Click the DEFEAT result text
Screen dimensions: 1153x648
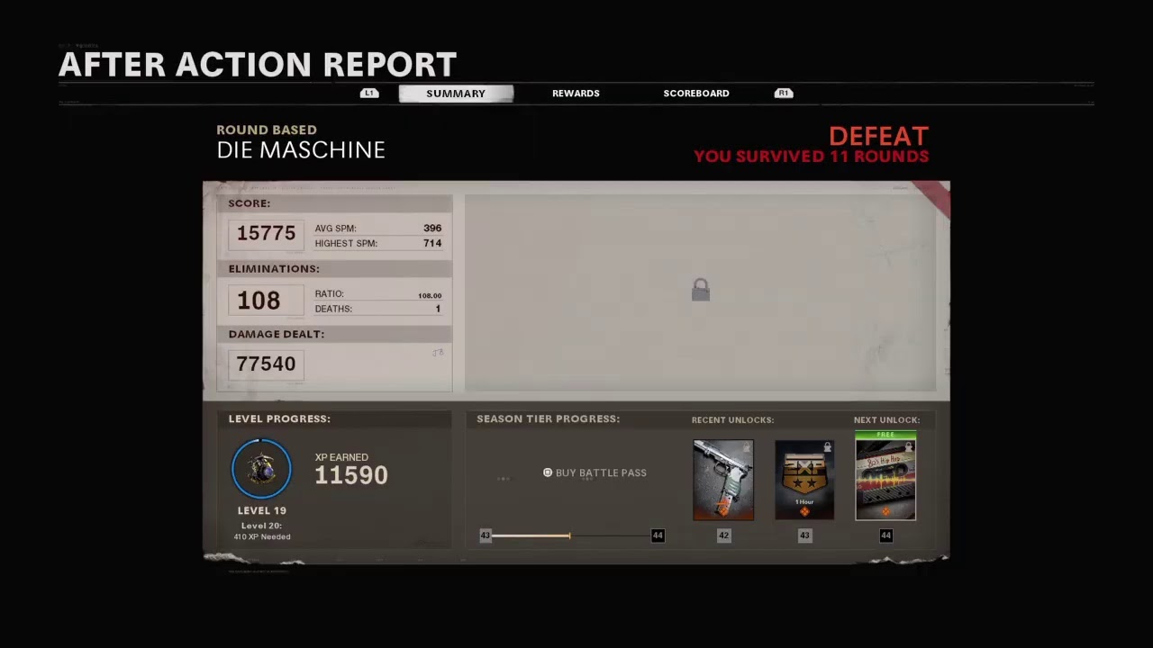tap(878, 137)
